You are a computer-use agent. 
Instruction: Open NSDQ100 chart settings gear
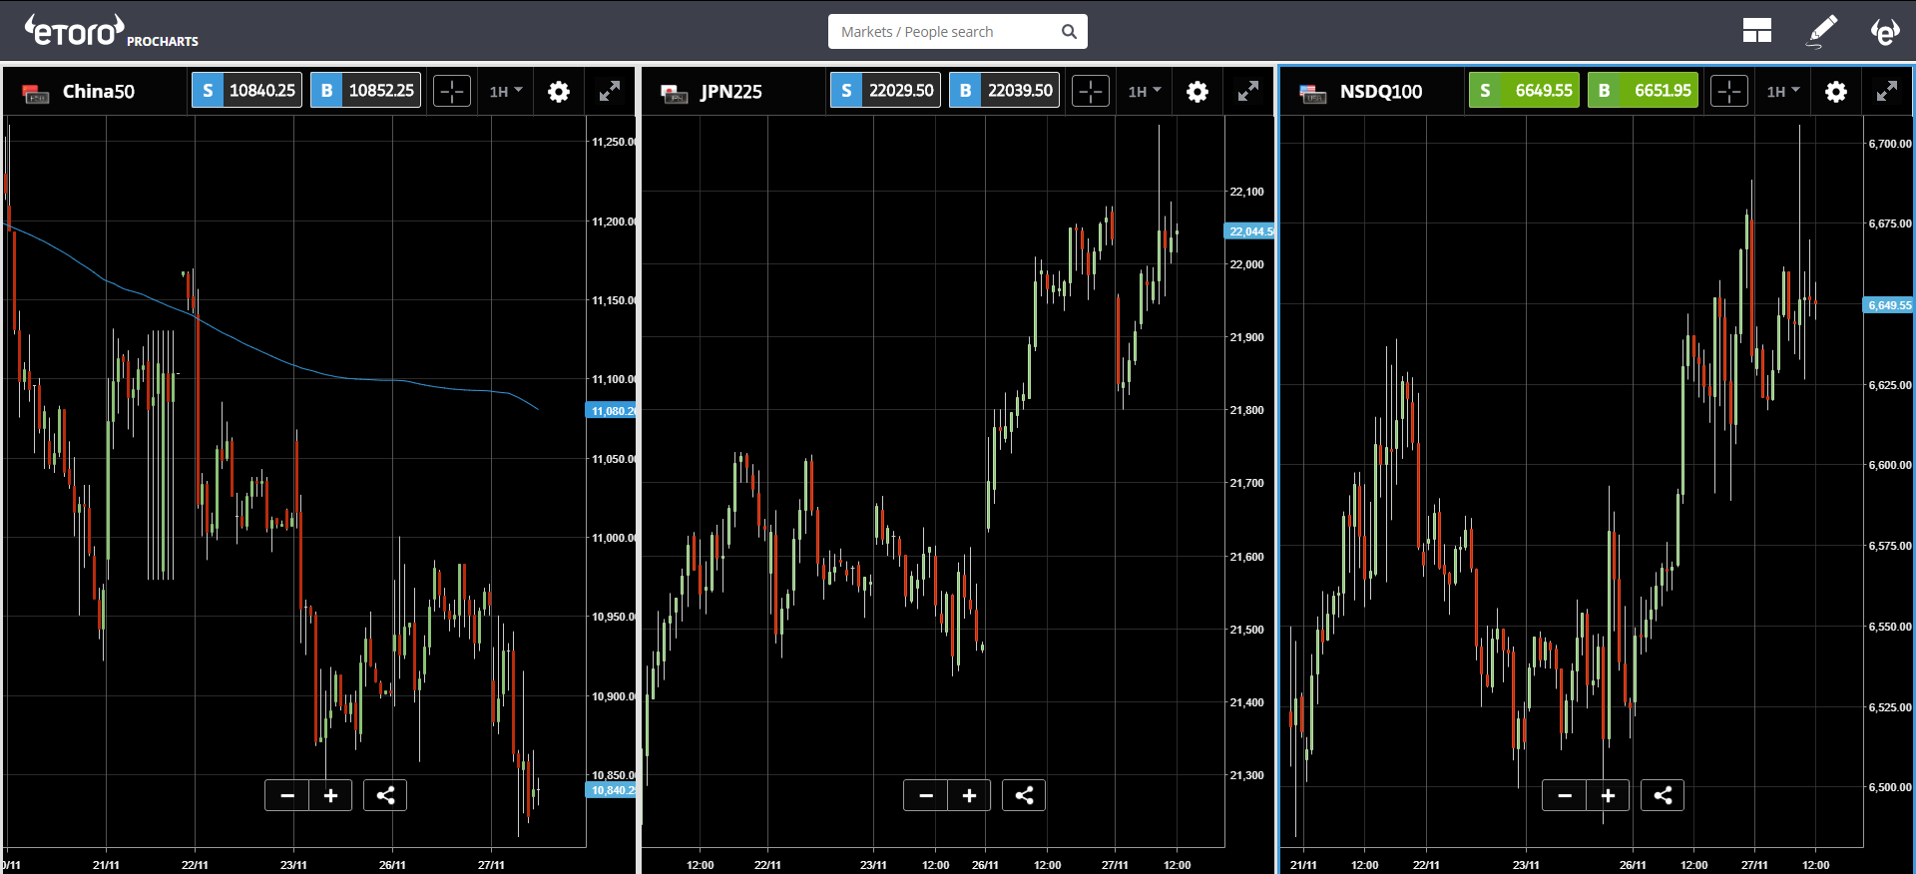(x=1836, y=92)
